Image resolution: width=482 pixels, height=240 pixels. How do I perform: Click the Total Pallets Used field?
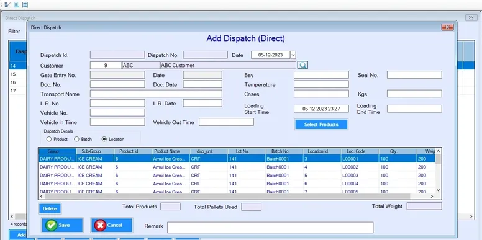coord(251,207)
